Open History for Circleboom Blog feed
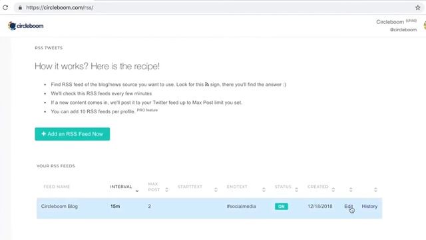 (x=369, y=206)
